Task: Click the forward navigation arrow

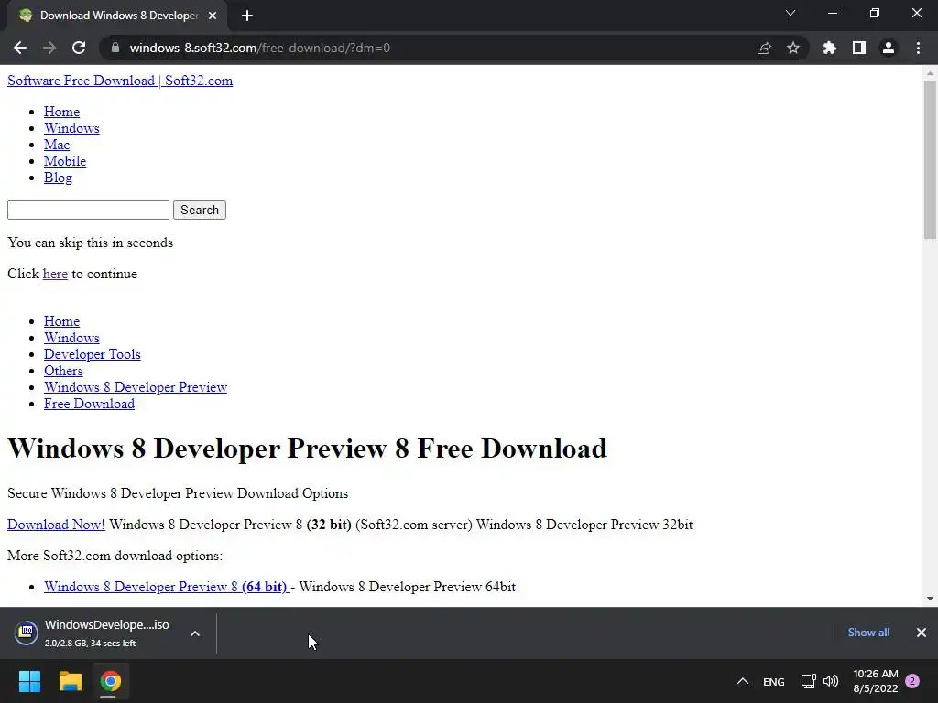Action: click(x=49, y=48)
